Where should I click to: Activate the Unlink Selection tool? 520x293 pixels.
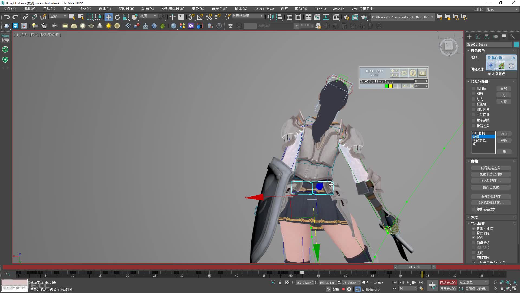click(34, 17)
